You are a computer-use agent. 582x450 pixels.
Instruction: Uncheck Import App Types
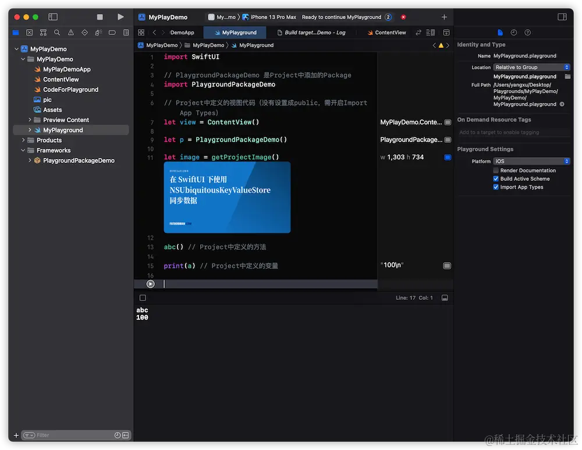495,187
